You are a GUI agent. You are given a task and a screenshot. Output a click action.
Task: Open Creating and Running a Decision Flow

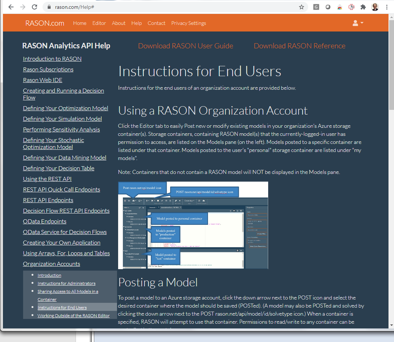[x=63, y=94]
